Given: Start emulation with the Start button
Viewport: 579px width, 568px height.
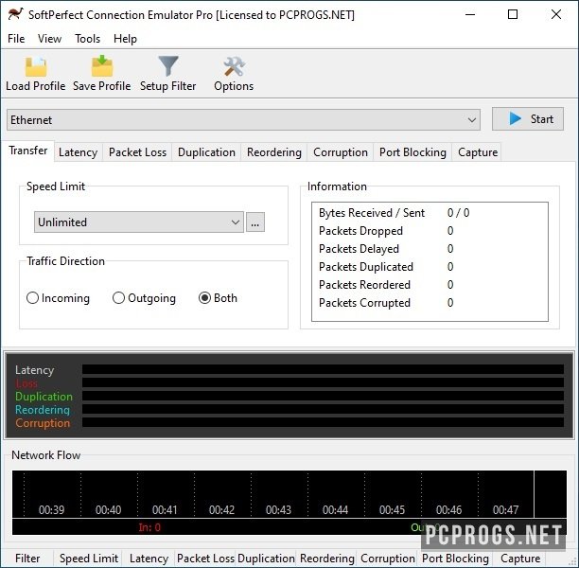Looking at the screenshot, I should 528,119.
